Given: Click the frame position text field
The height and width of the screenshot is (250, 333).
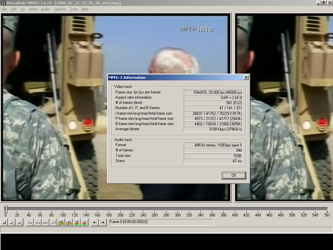Looking at the screenshot, I should click(x=161, y=222).
